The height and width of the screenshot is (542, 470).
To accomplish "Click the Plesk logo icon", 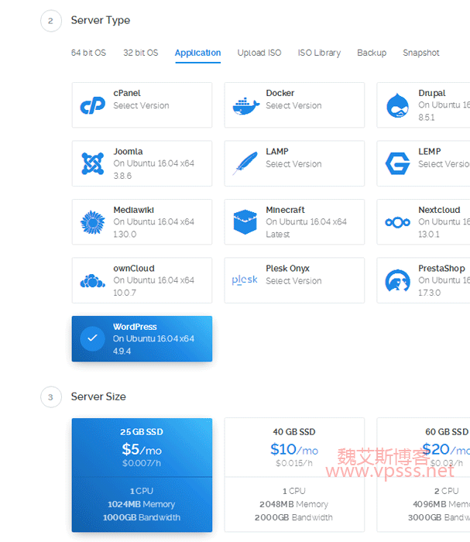I will tap(245, 280).
